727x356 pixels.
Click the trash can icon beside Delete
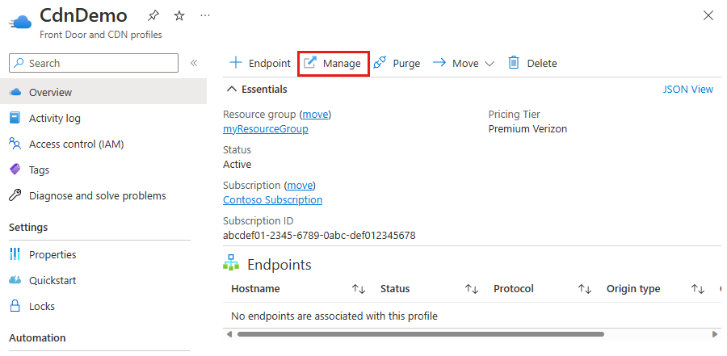[x=514, y=63]
